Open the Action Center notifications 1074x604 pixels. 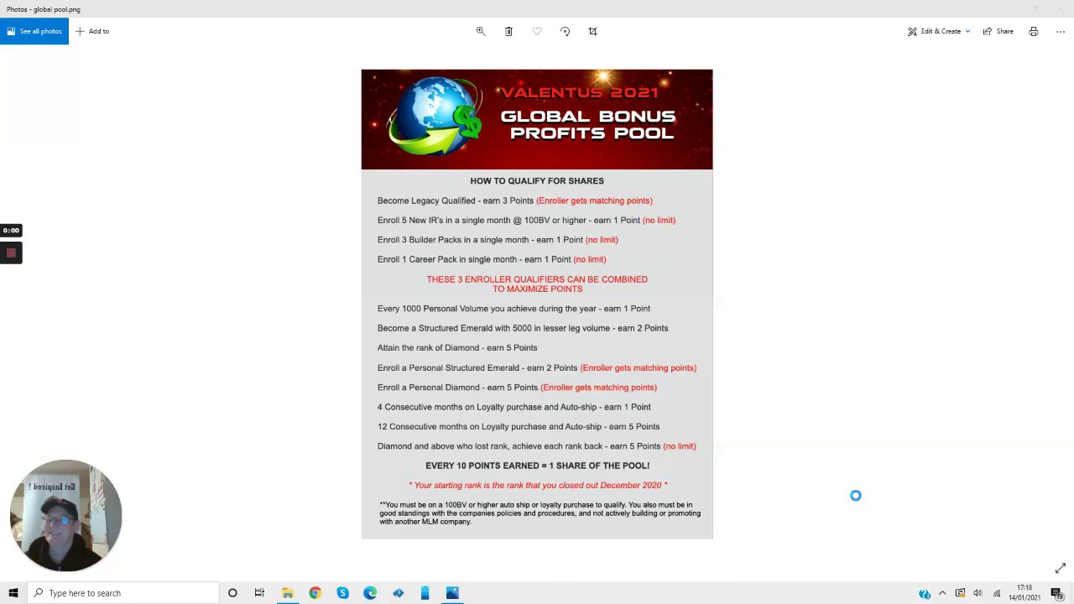point(1056,593)
